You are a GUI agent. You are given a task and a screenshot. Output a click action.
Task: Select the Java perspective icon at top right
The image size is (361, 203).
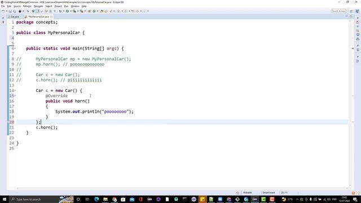coord(357,11)
